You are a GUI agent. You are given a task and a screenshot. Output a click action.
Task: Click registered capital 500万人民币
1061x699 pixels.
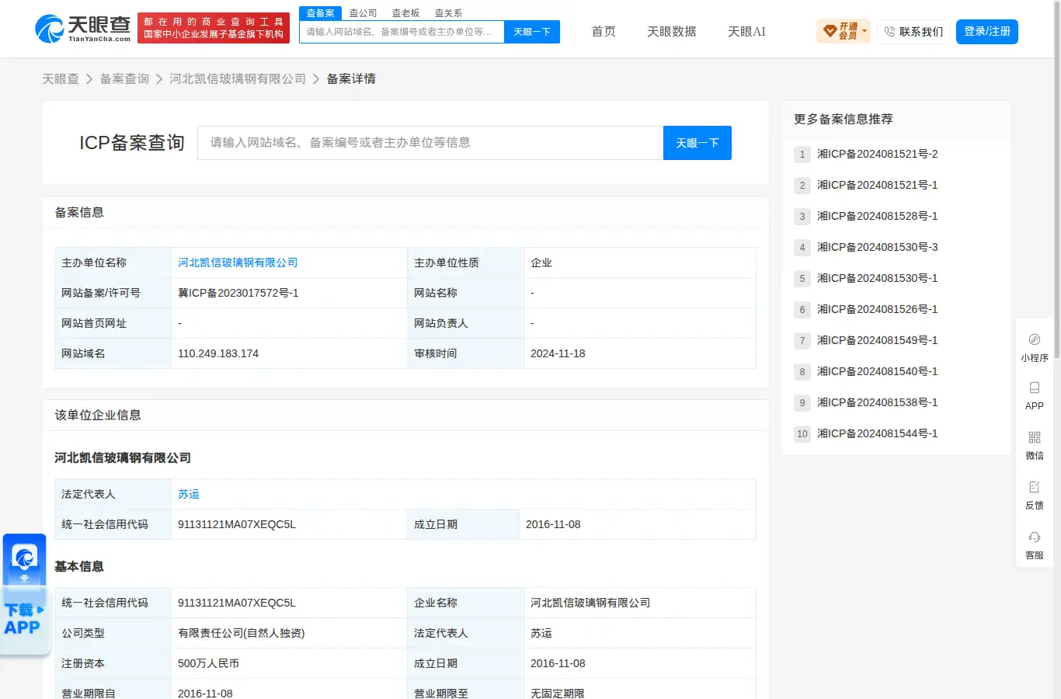coord(208,663)
